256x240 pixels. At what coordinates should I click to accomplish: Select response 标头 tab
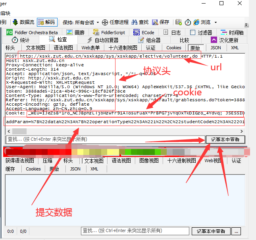point(68,161)
